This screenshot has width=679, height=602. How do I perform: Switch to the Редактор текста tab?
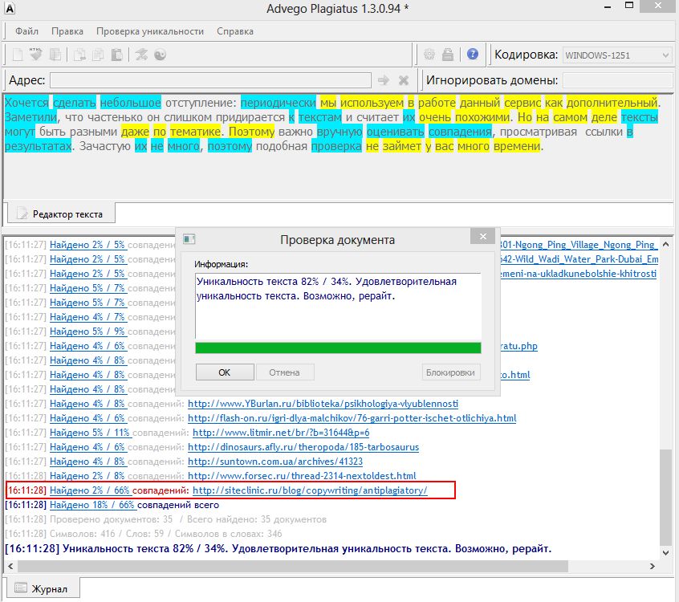click(x=61, y=214)
